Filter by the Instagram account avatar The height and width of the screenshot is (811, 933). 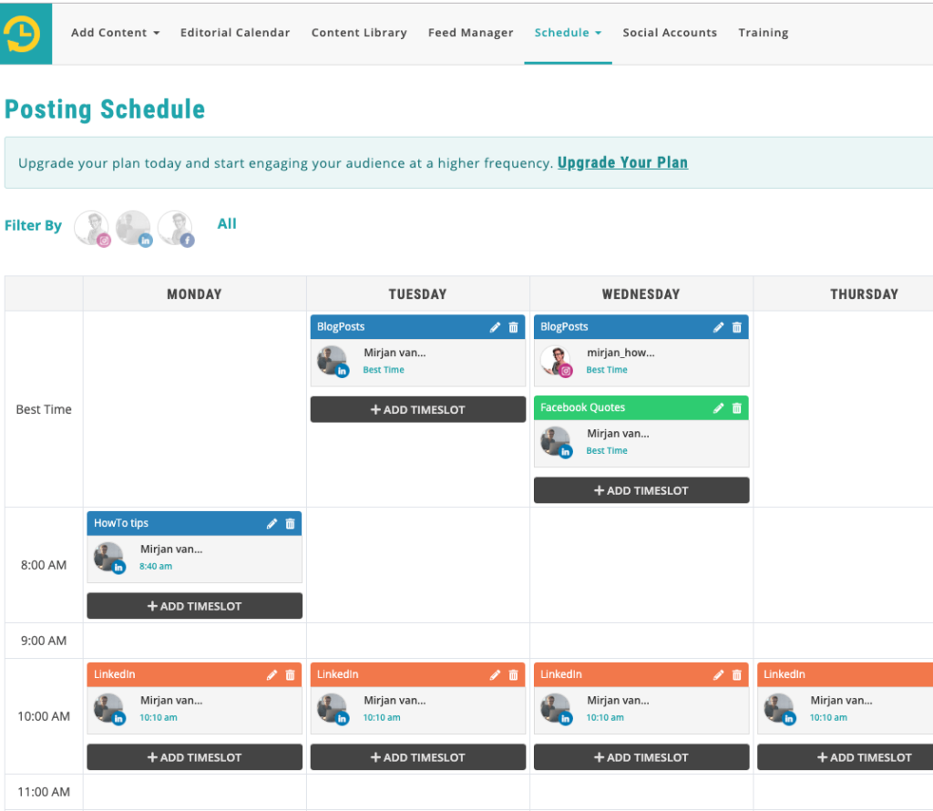point(91,228)
